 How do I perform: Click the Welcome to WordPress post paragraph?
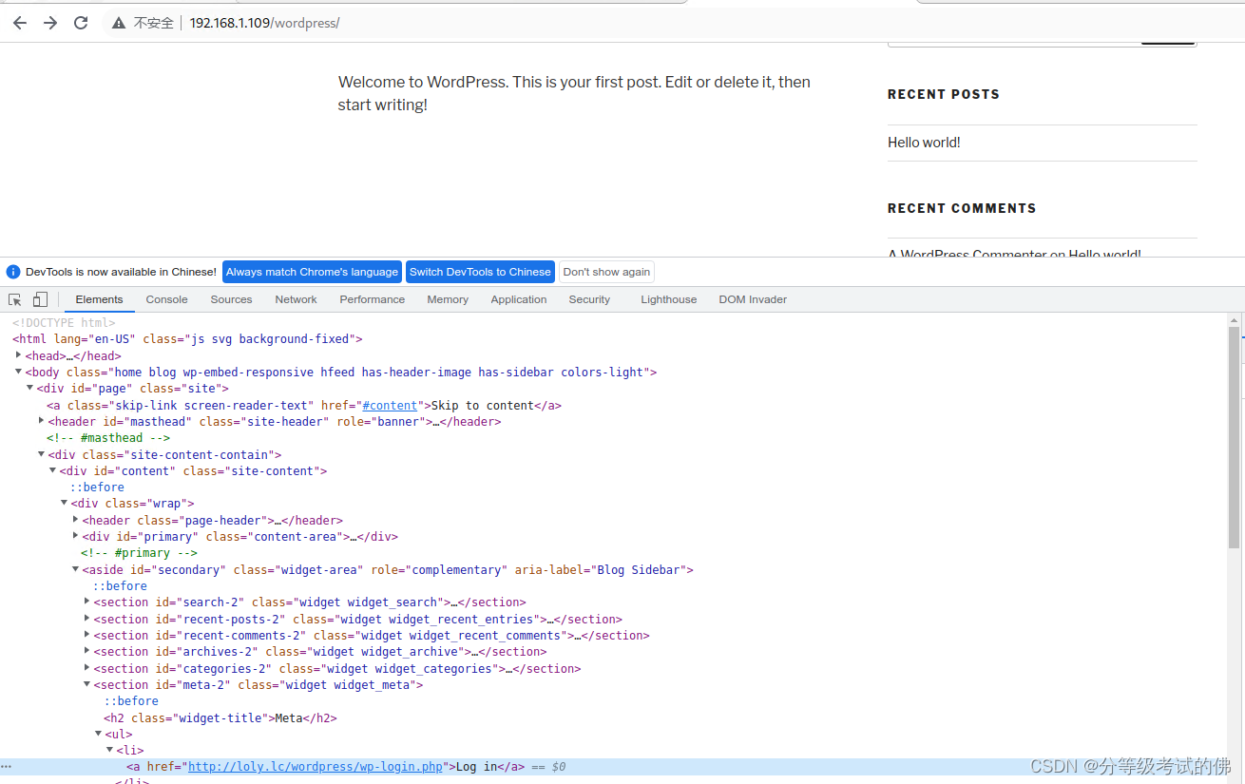pyautogui.click(x=574, y=93)
